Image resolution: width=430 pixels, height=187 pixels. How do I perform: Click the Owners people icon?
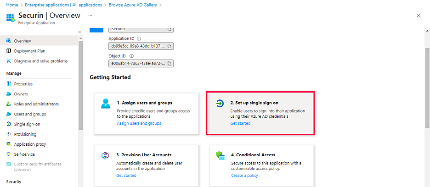[x=8, y=94]
